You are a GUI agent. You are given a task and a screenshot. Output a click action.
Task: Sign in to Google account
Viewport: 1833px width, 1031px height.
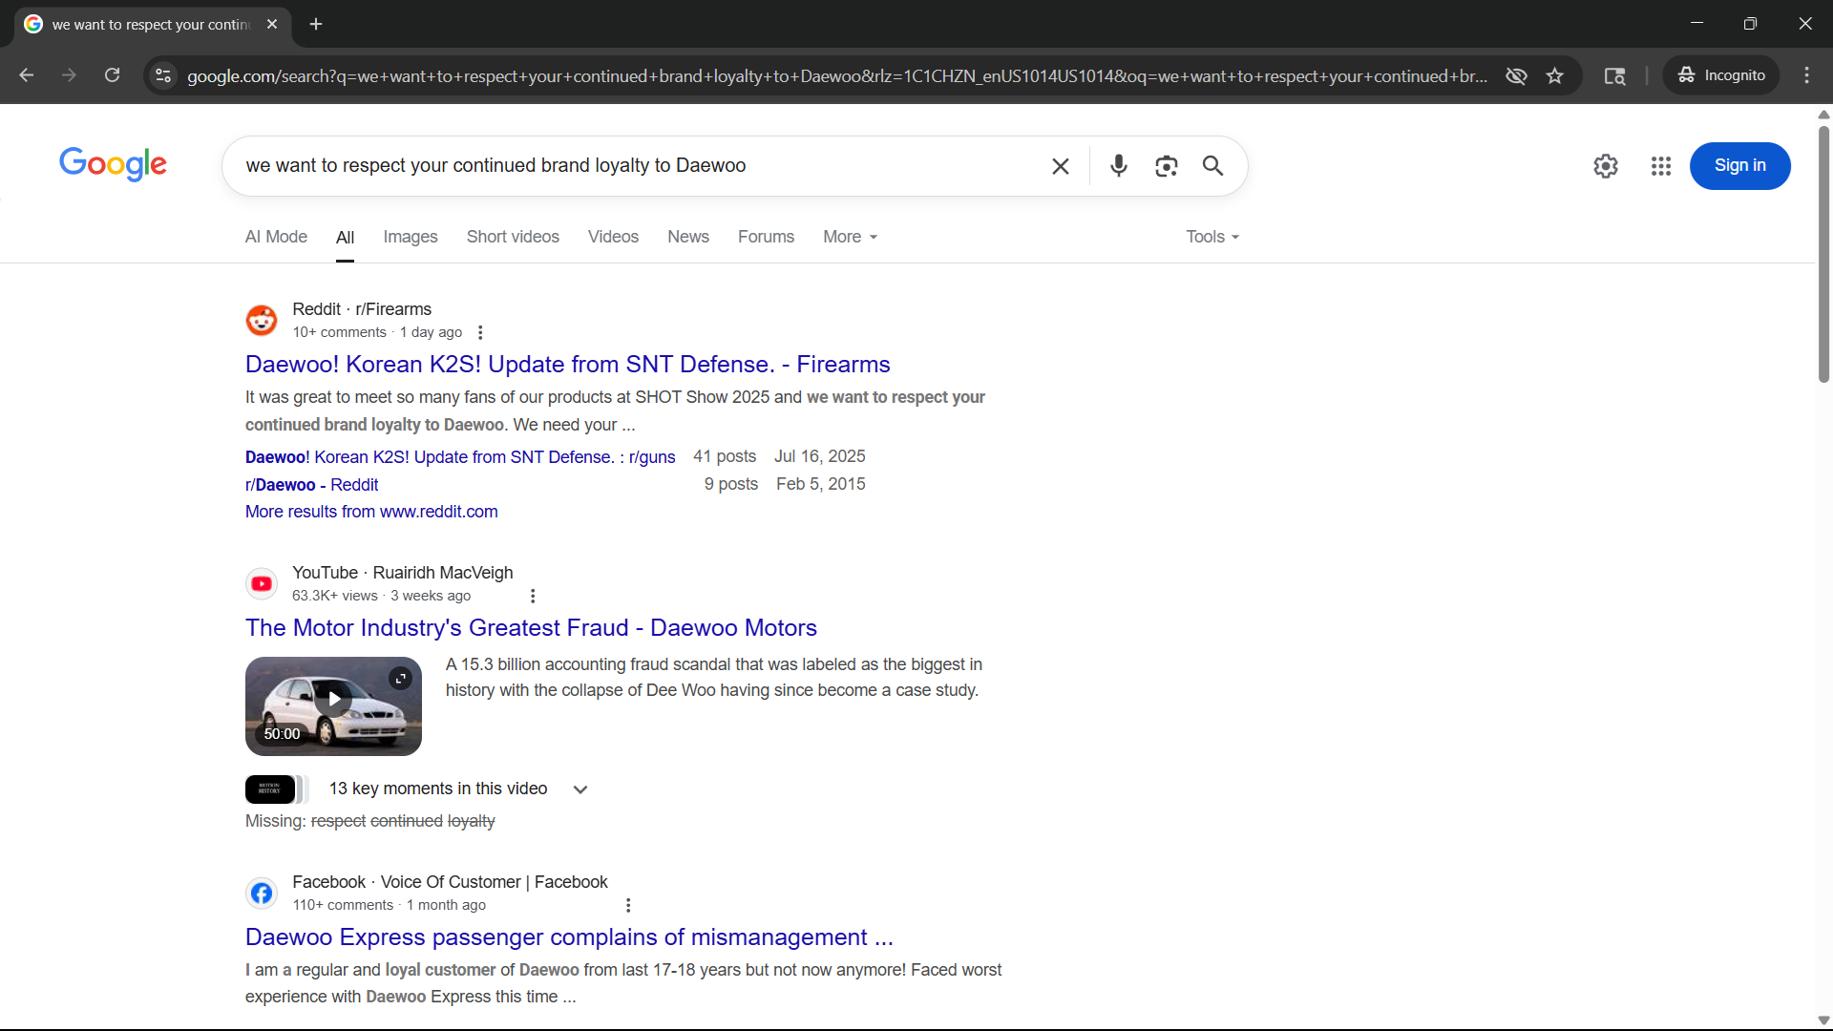tap(1739, 166)
